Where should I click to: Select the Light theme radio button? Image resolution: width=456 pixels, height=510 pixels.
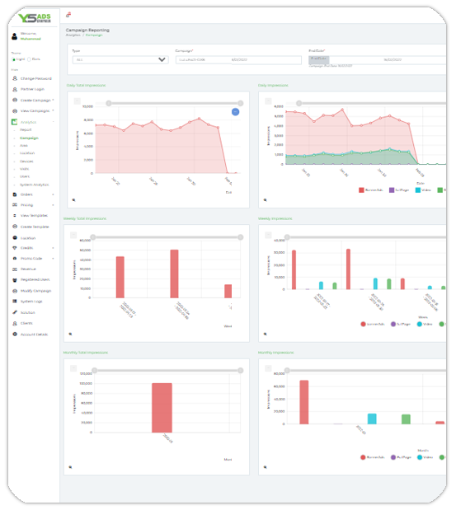pyautogui.click(x=14, y=59)
